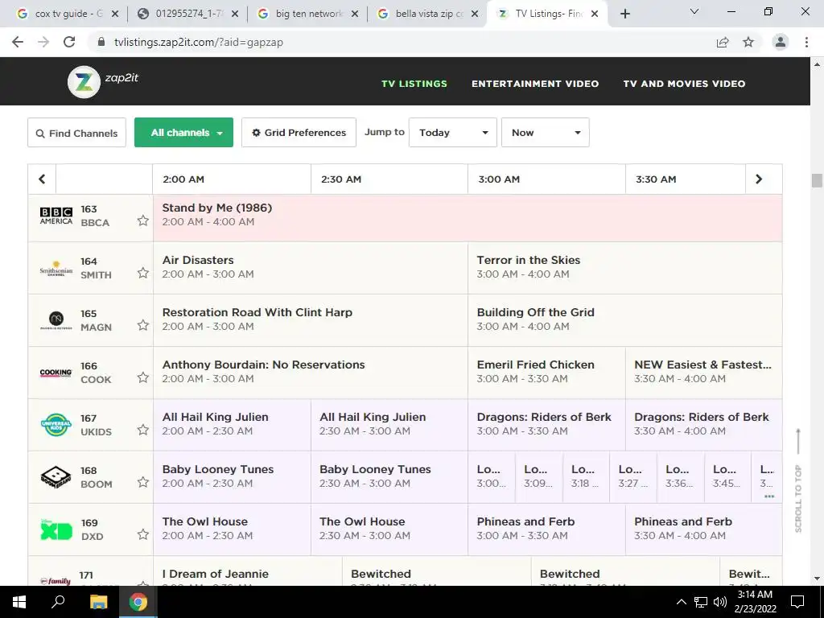The image size is (824, 618).
Task: Show later times with right arrow
Action: pyautogui.click(x=759, y=179)
